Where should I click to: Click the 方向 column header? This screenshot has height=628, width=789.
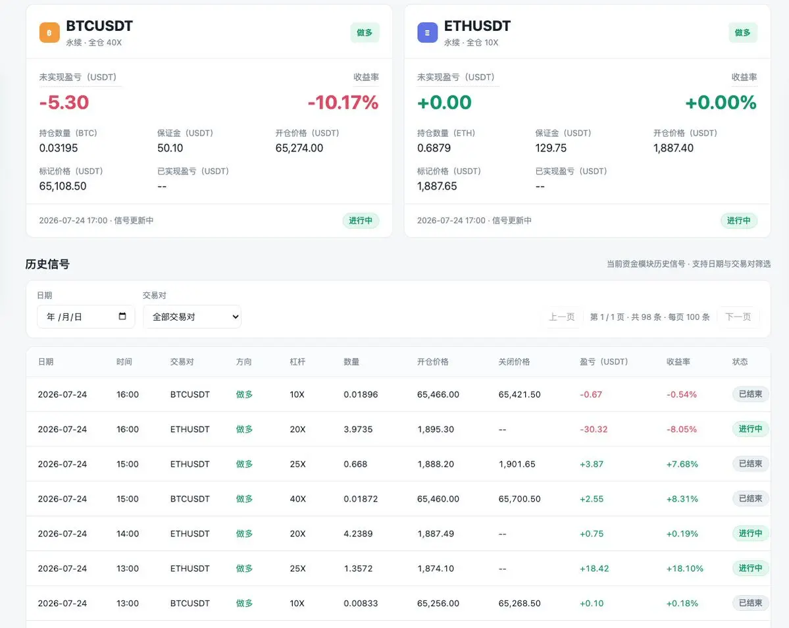point(244,362)
